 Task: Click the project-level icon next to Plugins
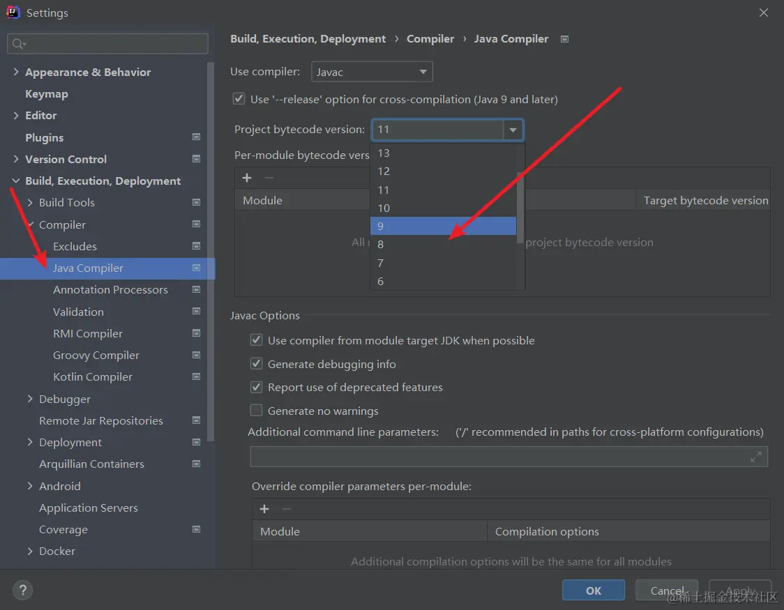pyautogui.click(x=197, y=137)
